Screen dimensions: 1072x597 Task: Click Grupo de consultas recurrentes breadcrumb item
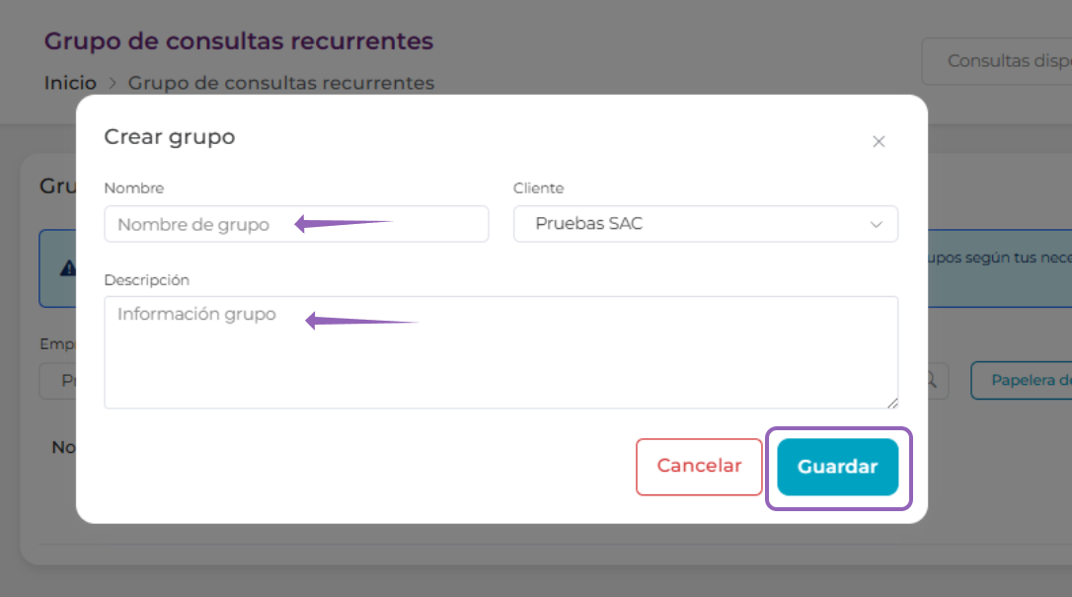[281, 83]
